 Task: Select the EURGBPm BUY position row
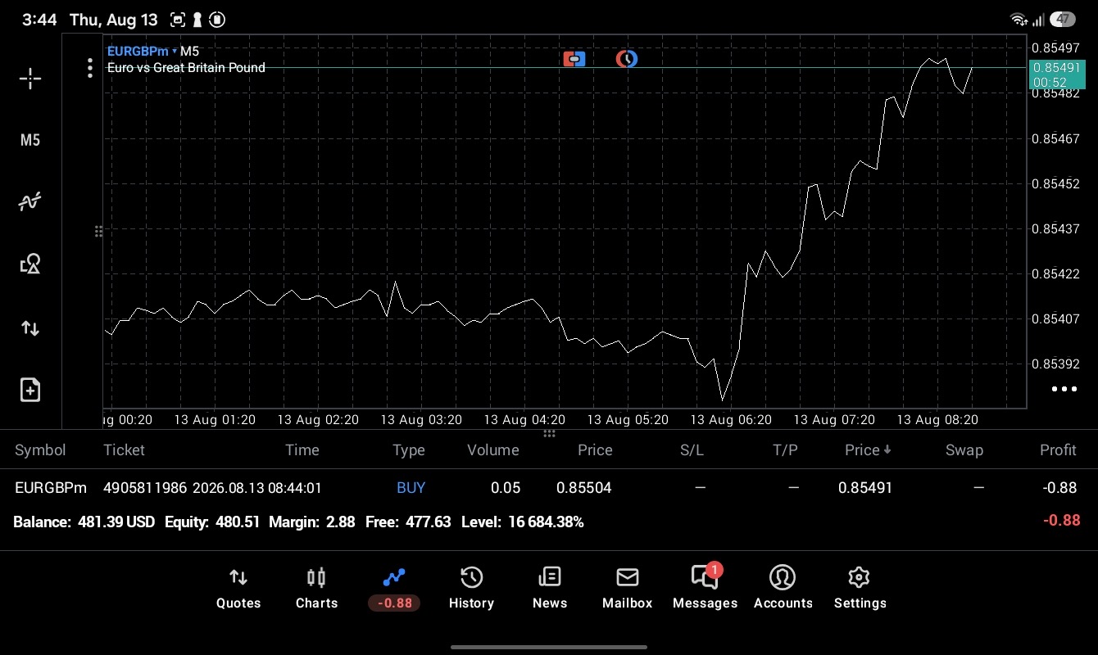pos(549,488)
